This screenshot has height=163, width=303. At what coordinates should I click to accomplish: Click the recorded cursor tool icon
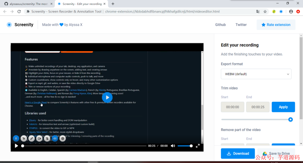point(24,139)
